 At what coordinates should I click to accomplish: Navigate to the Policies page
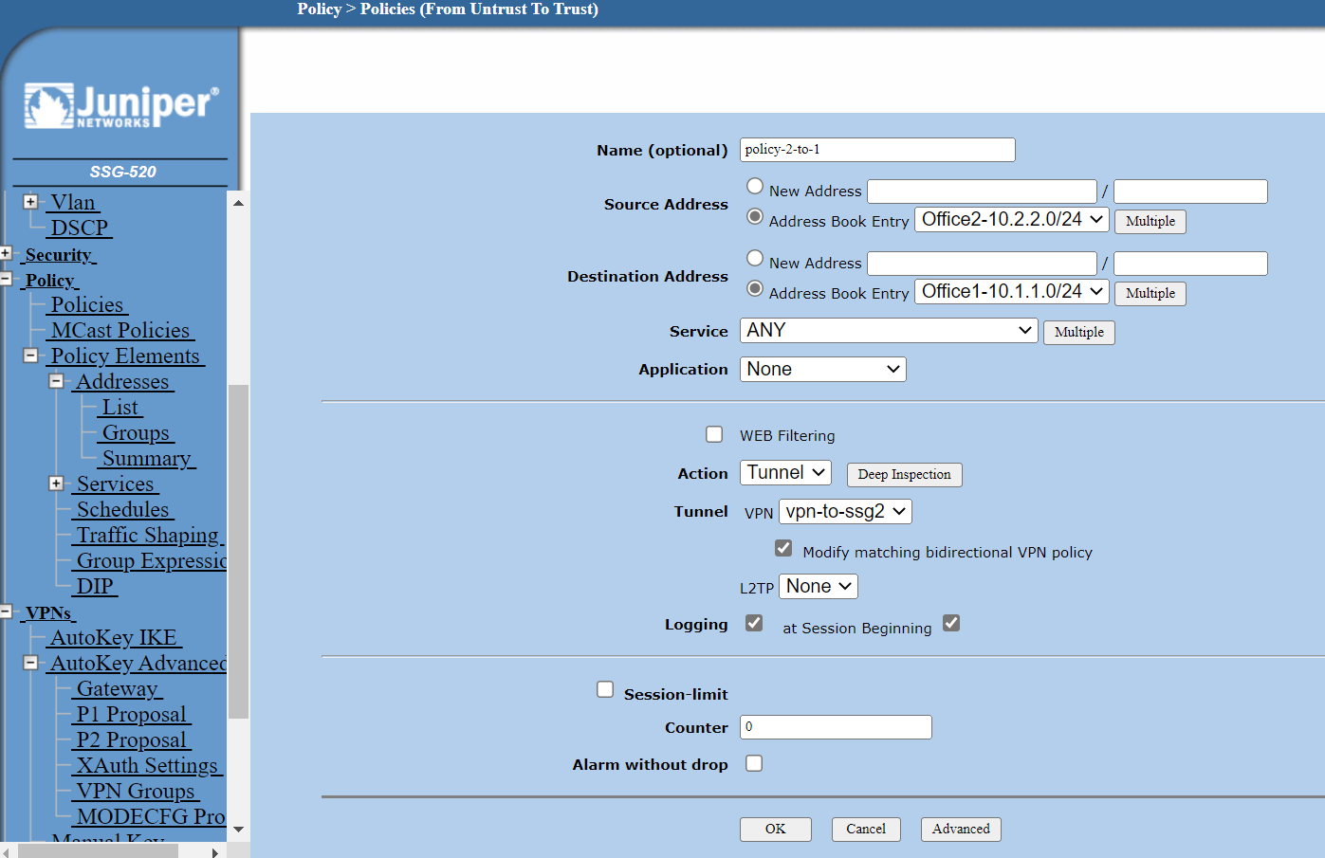point(87,304)
